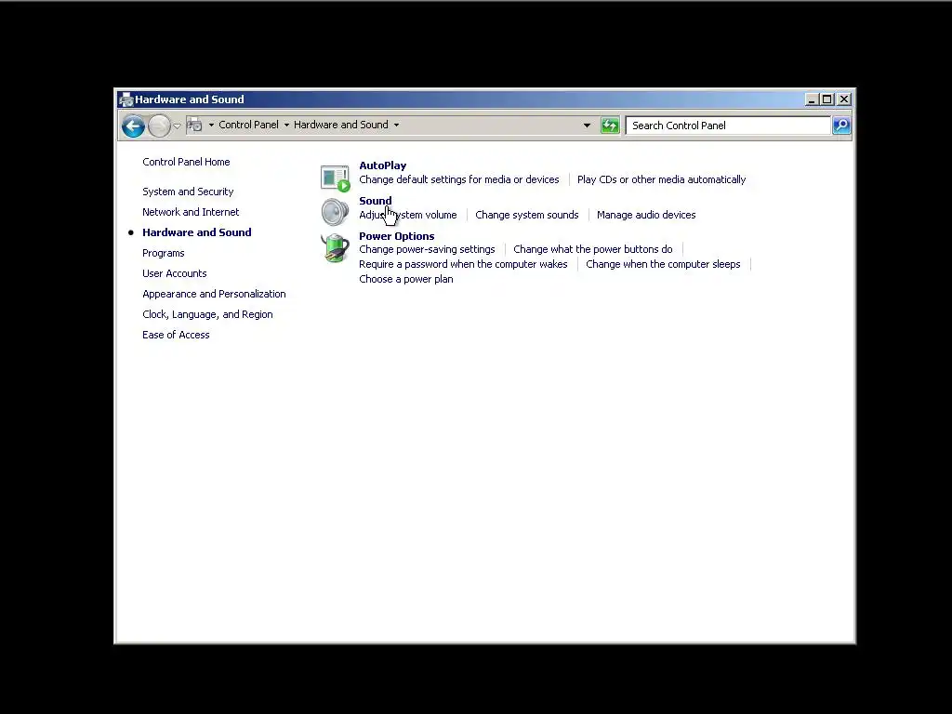The width and height of the screenshot is (952, 714).
Task: Click Play CDs or other media automatically
Action: [x=661, y=179]
